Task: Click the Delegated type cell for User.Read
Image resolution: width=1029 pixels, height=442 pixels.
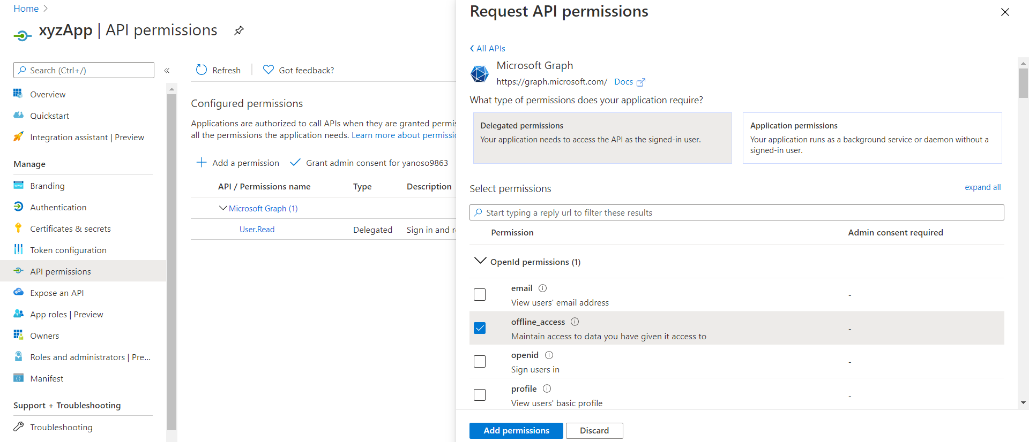Action: [372, 230]
